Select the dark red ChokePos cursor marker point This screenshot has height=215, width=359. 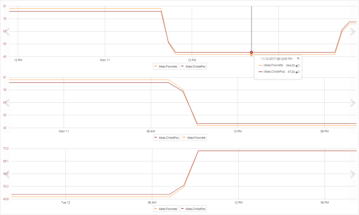coord(251,52)
